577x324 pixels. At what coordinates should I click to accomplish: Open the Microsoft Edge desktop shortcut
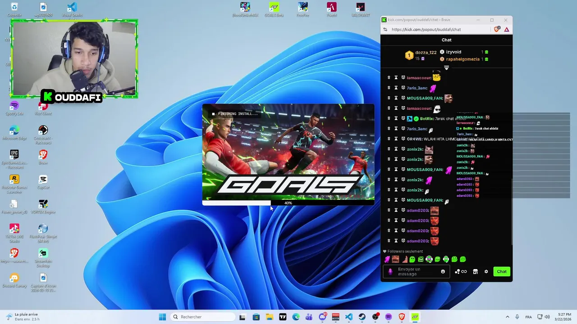pos(14,133)
